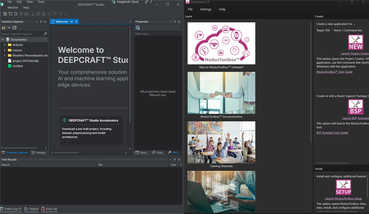The image size is (369, 214).
Task: Pin the Properties panel
Action: point(175,22)
